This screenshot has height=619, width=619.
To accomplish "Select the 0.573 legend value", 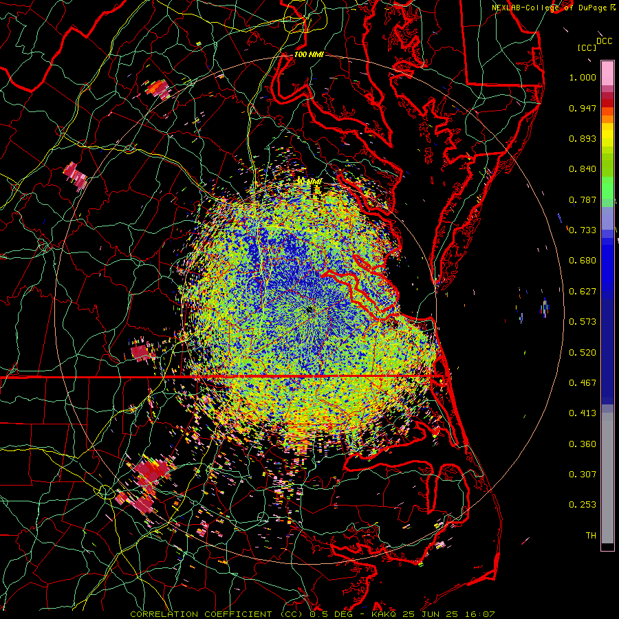I will [x=583, y=322].
